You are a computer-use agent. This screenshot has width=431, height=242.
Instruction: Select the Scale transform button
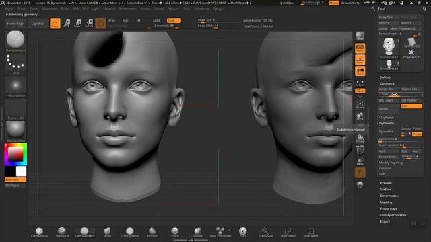[x=78, y=24]
